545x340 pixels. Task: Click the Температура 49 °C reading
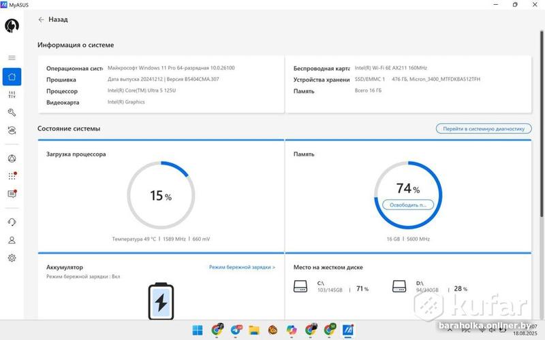[x=134, y=239]
